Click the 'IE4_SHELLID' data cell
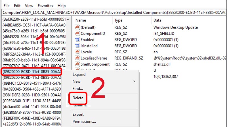The width and height of the screenshot is (227, 127). coord(164,34)
